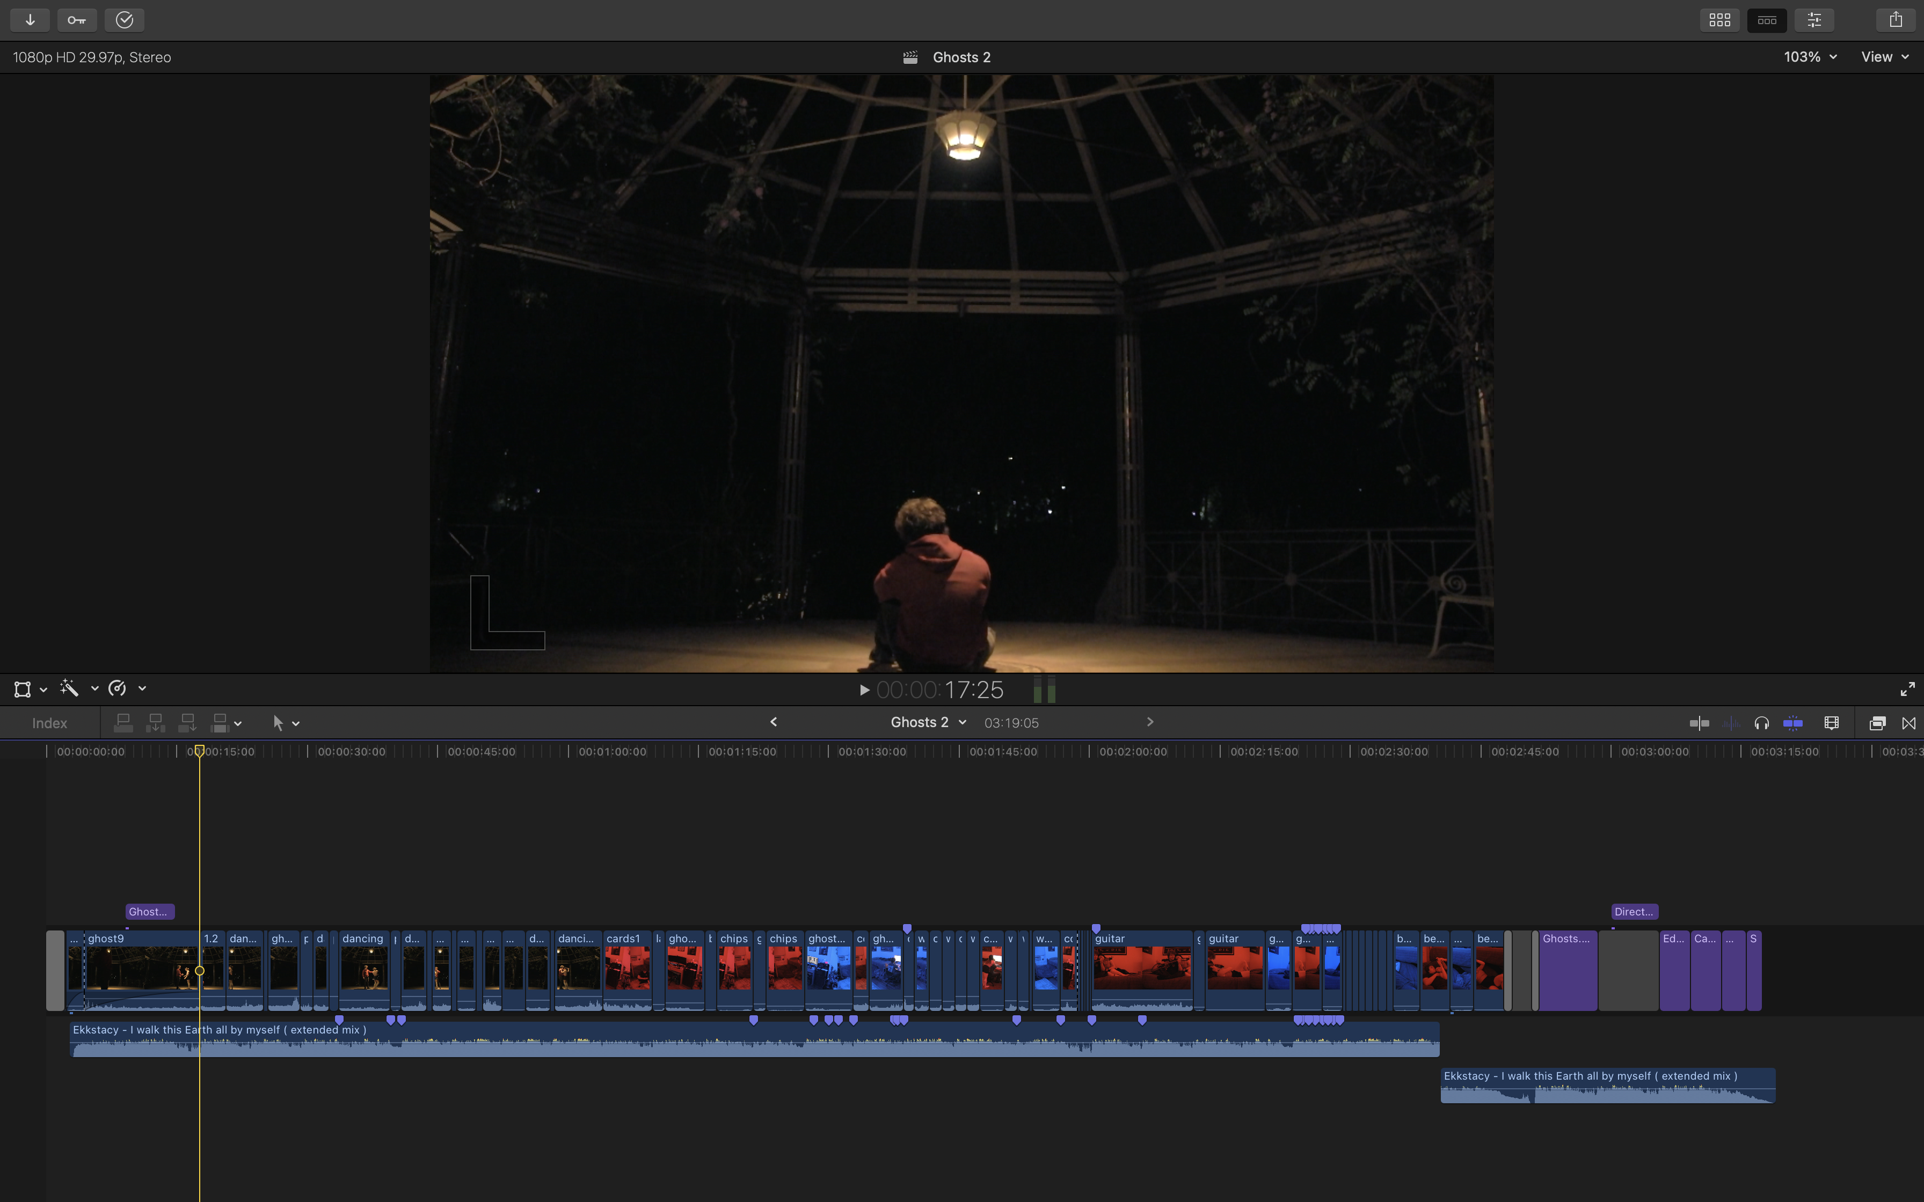Image resolution: width=1924 pixels, height=1202 pixels.
Task: Show the inspector sliders button
Action: pos(1814,20)
